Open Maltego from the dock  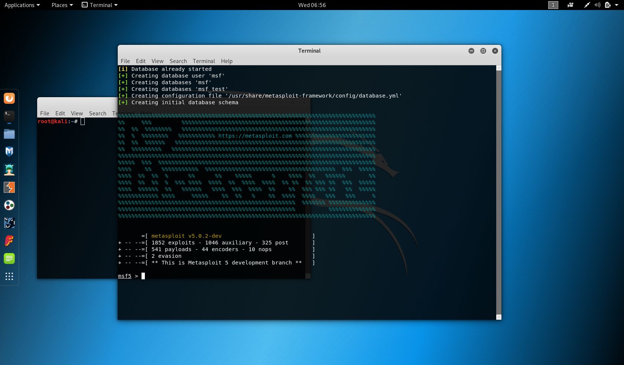tap(9, 205)
